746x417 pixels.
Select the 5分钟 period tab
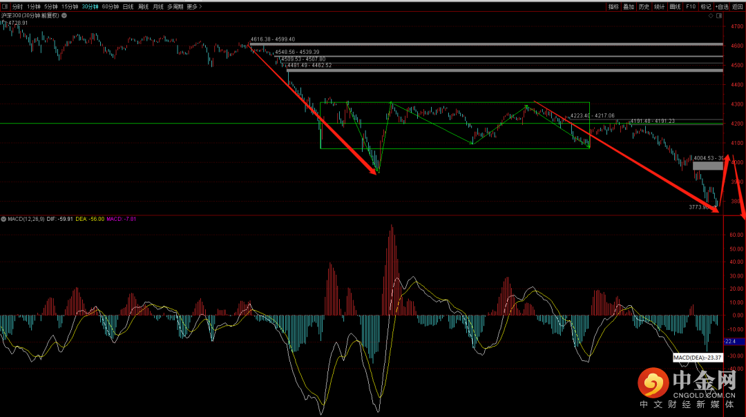tap(50, 6)
